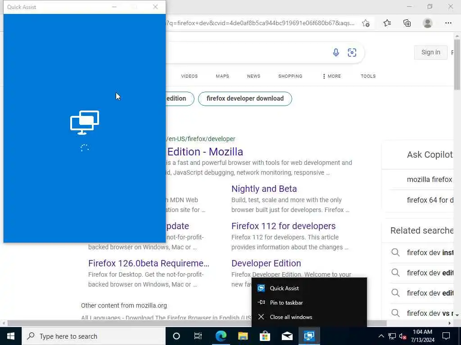
Task: Open the Edition - Mozilla result title
Action: coord(205,152)
